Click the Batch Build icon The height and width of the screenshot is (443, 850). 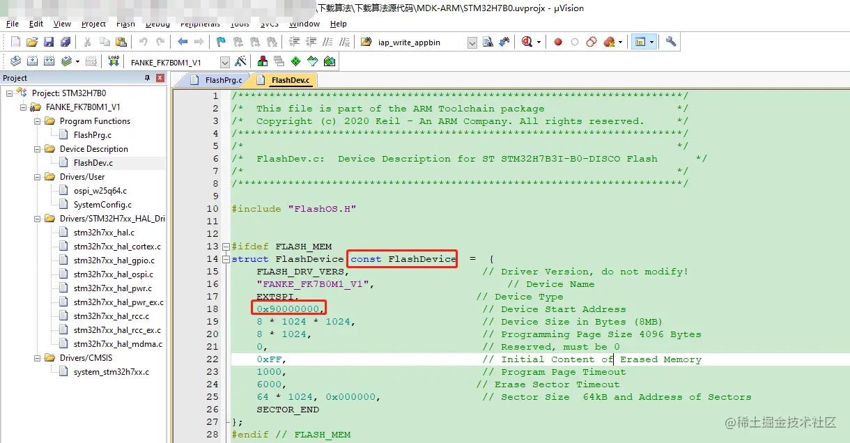click(x=65, y=61)
